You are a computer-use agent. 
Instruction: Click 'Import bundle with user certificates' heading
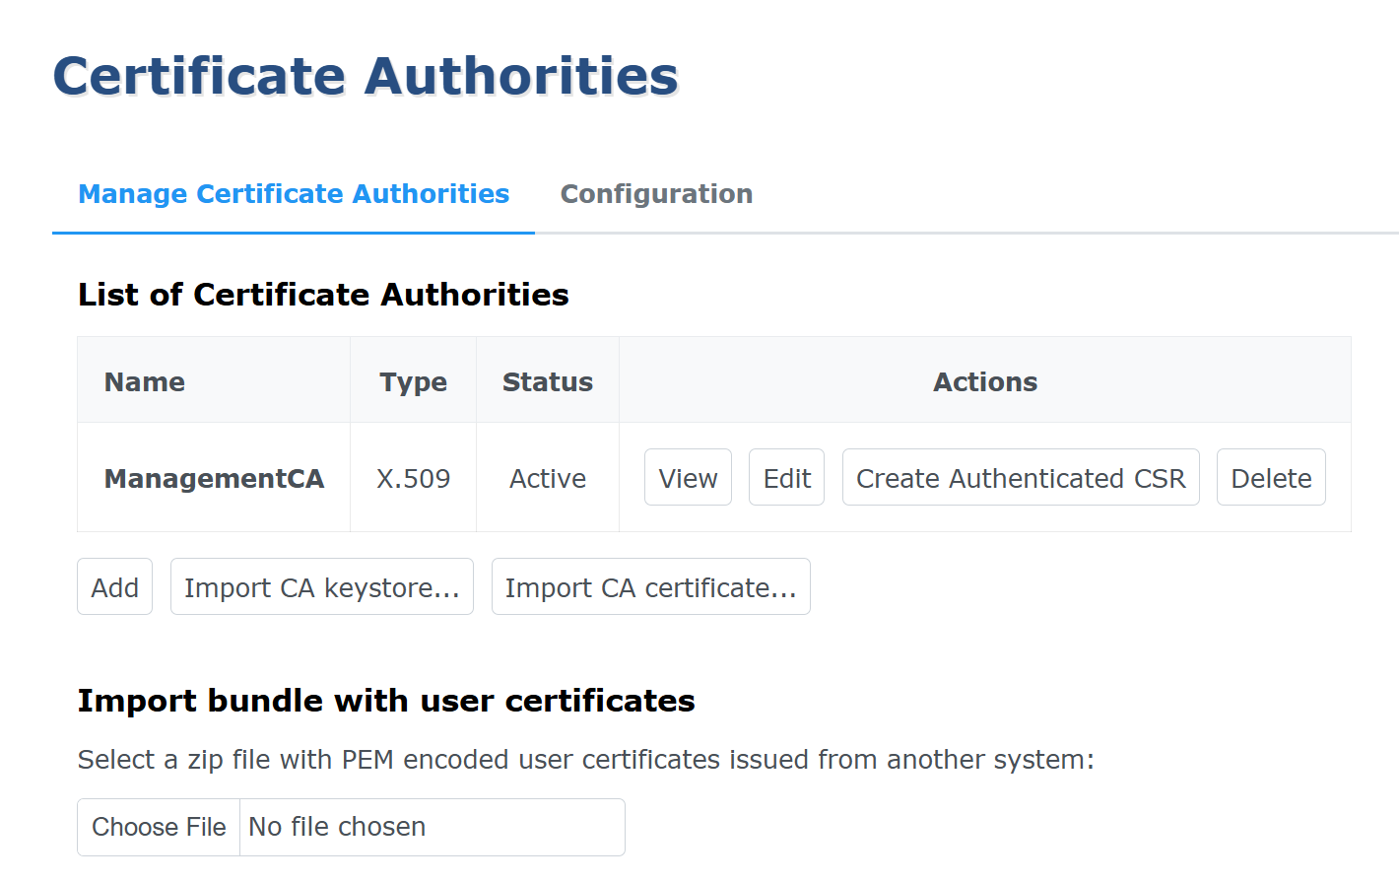[x=386, y=701]
